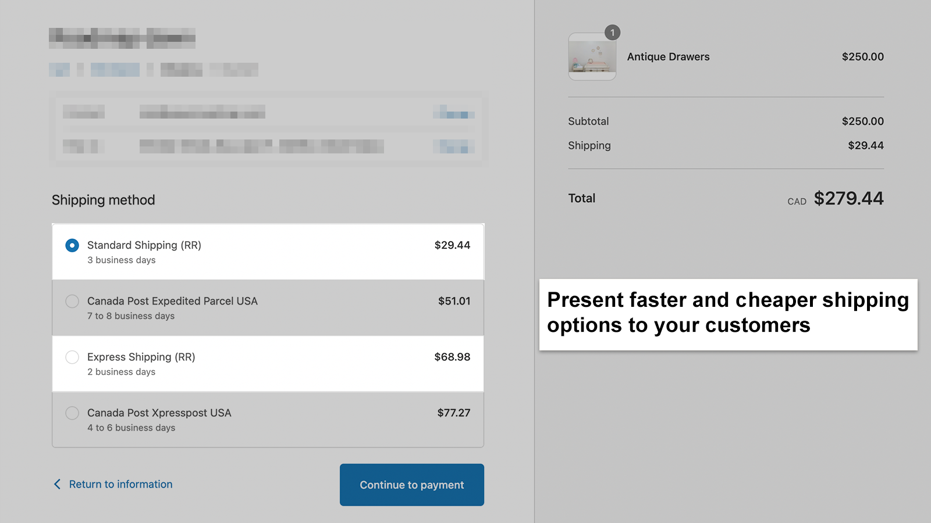Click the Antique Drawers product thumbnail
This screenshot has height=523, width=931.
(x=592, y=56)
